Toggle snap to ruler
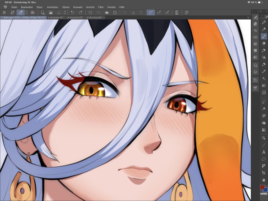268x201 pixels. [151, 13]
